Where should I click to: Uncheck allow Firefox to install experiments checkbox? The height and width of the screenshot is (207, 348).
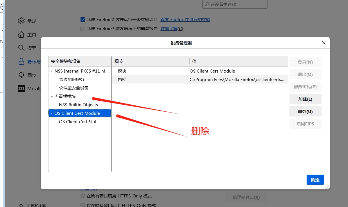(x=83, y=19)
